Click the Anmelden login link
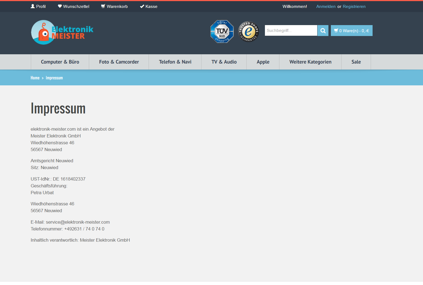Screen dimensions: 423x285 click(326, 6)
